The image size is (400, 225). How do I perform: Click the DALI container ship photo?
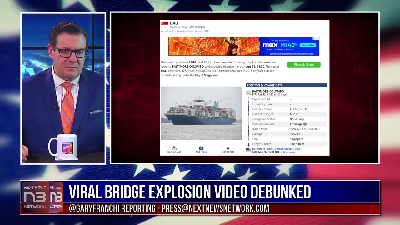[201, 113]
